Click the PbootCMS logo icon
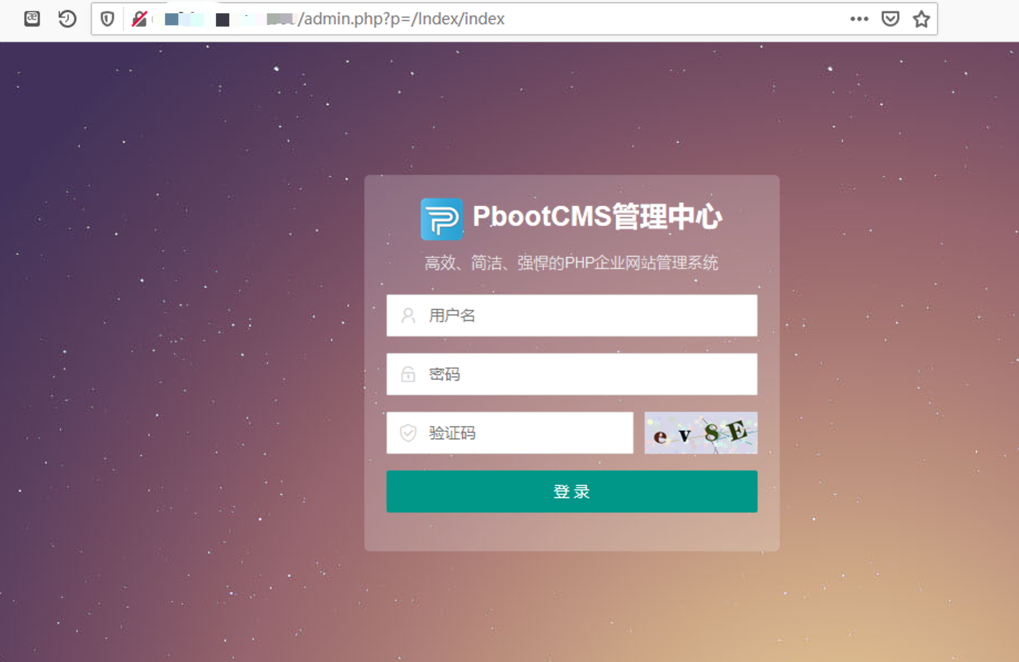This screenshot has width=1019, height=662. pos(441,219)
